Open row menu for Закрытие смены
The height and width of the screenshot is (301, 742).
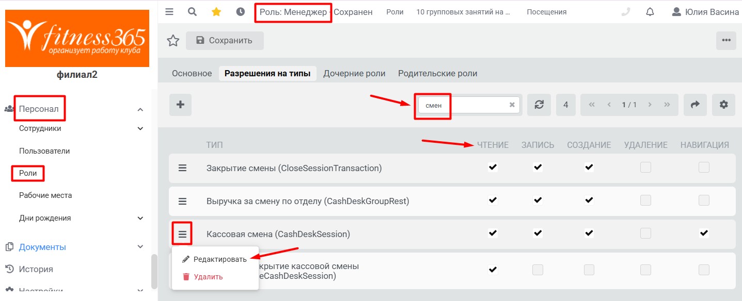point(182,168)
